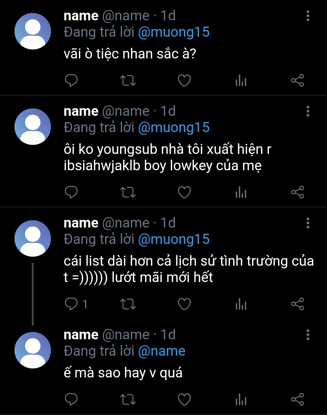
Task: Like the youngsub 'boy lowkey' tweet
Action: [x=184, y=192]
